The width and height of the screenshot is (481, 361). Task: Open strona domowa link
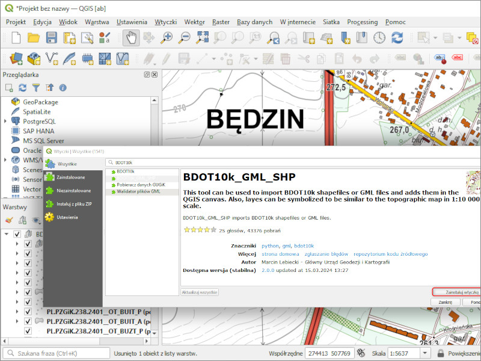click(x=280, y=254)
